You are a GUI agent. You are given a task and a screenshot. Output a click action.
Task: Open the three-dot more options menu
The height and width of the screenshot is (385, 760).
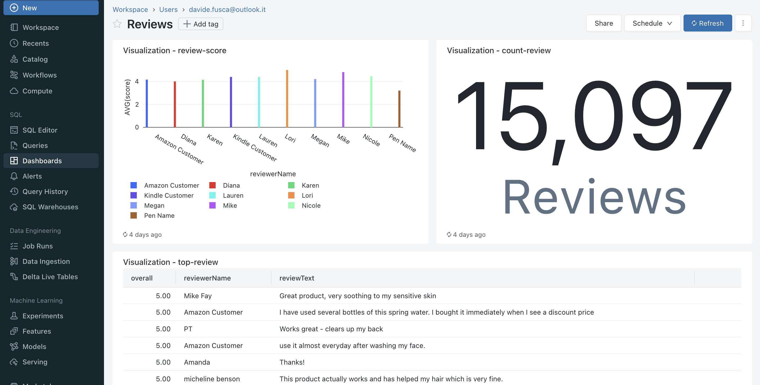pos(743,23)
